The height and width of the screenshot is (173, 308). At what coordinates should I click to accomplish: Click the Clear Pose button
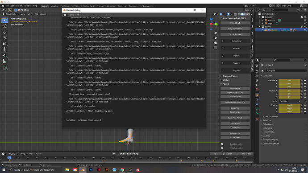[x=235, y=108]
